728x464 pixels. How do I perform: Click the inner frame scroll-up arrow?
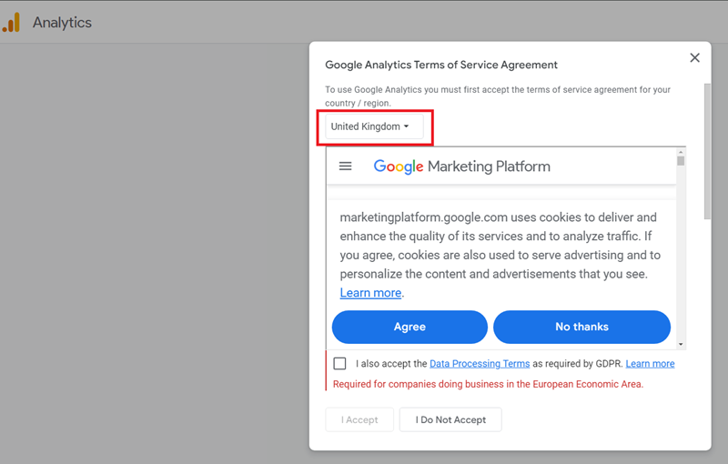(681, 152)
